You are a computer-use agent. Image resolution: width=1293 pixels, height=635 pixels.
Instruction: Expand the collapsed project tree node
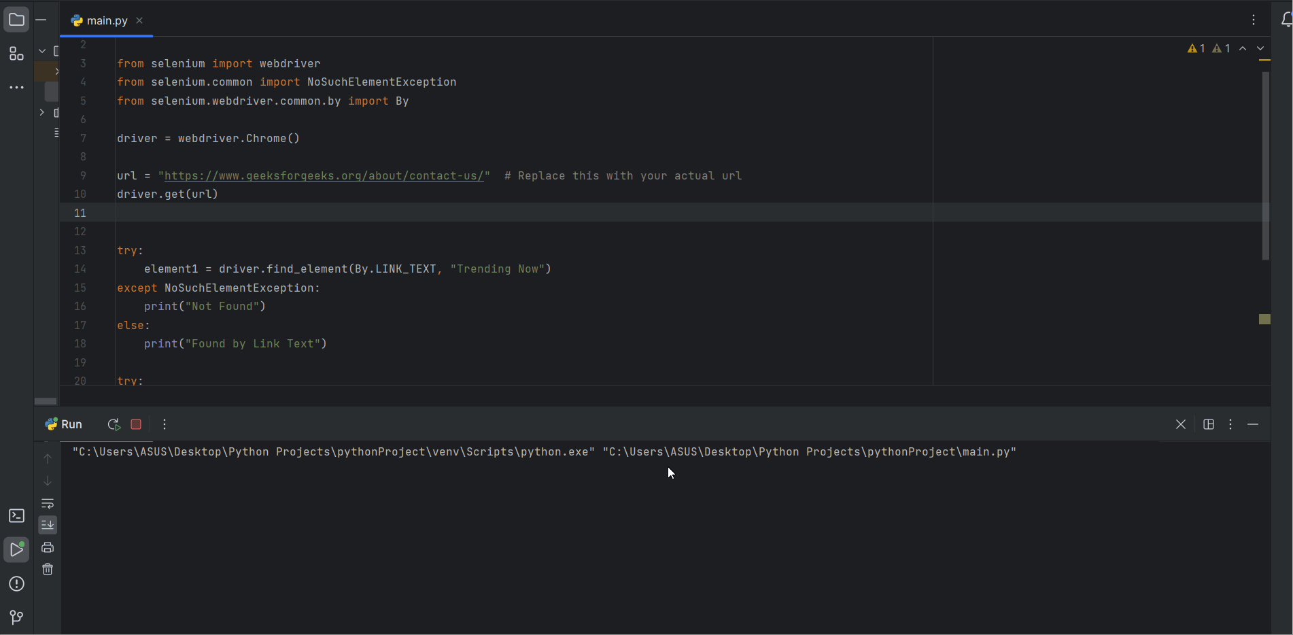(x=42, y=112)
